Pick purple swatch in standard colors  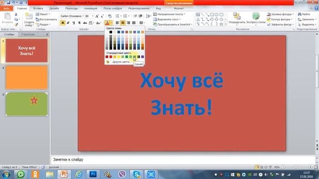143,57
